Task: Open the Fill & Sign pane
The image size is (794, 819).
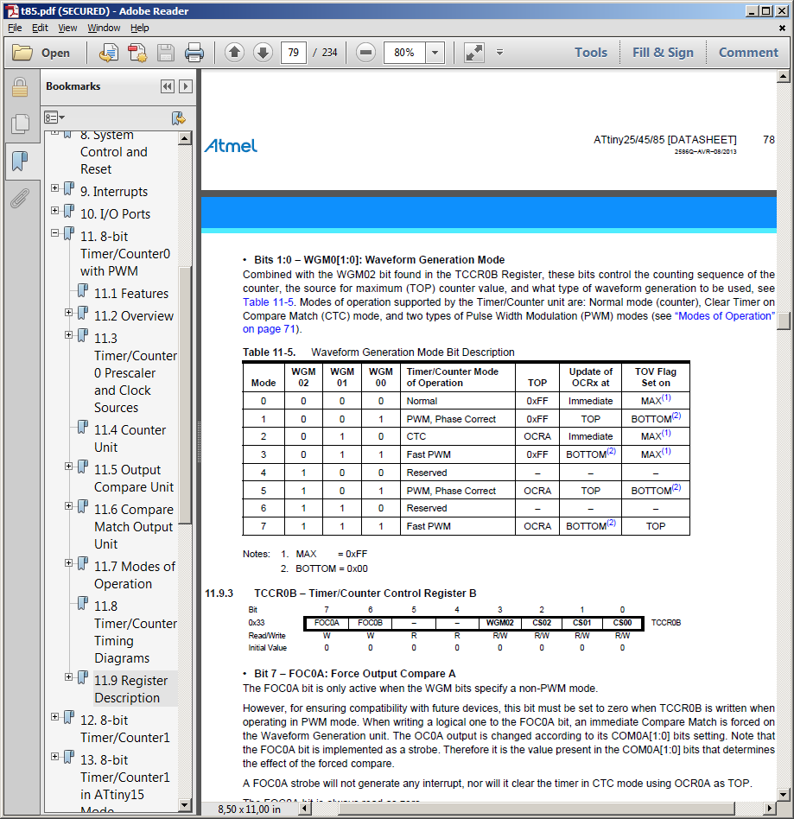Action: click(x=663, y=52)
